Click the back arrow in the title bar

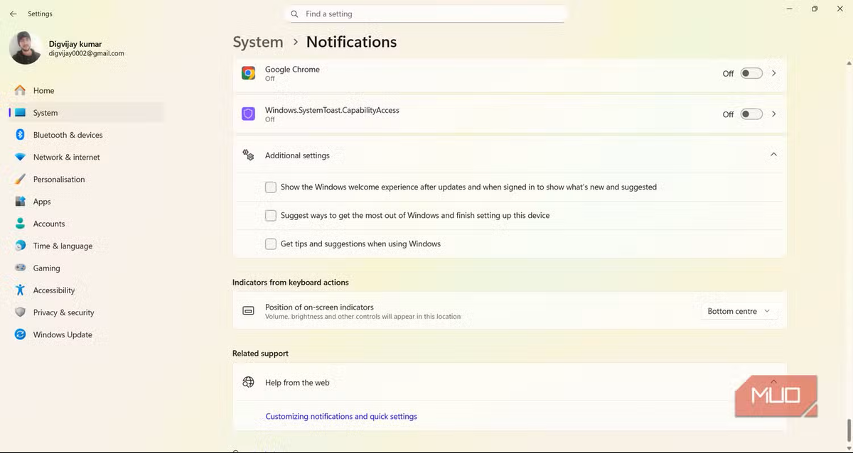[14, 13]
